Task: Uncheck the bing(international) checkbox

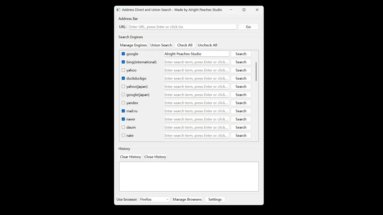Action: pyautogui.click(x=123, y=62)
